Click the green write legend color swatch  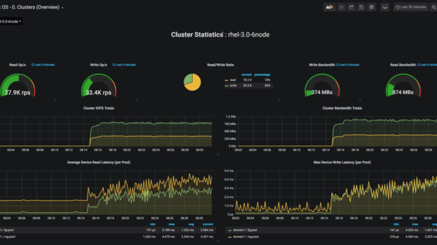227,86
